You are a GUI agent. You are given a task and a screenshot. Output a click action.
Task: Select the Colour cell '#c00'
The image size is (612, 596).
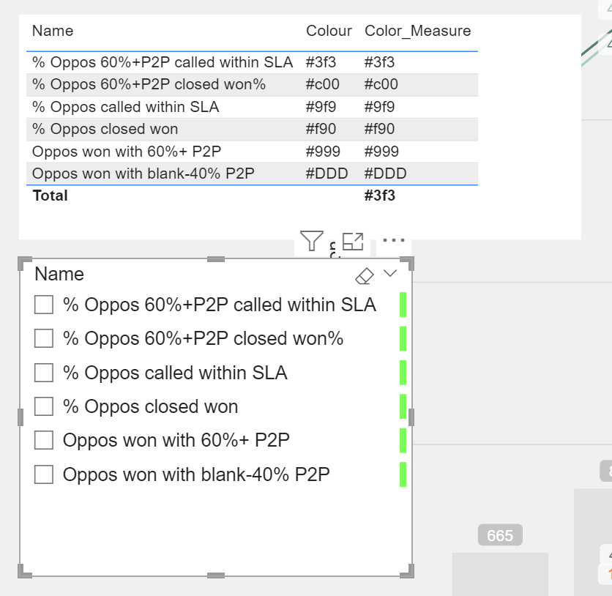click(x=322, y=84)
